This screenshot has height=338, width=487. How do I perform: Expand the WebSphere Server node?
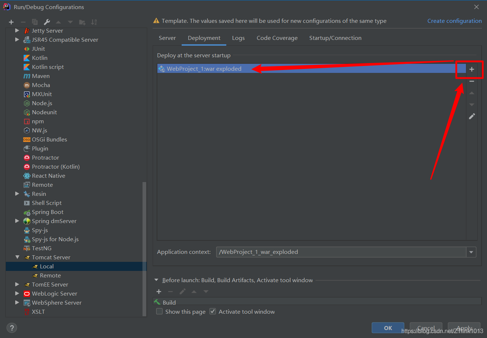(x=17, y=302)
